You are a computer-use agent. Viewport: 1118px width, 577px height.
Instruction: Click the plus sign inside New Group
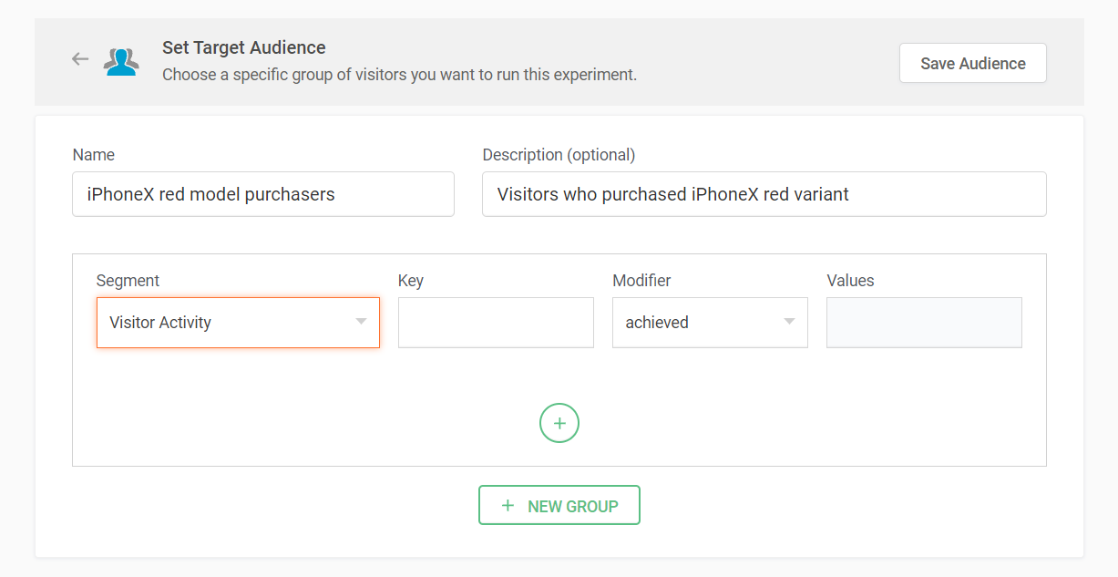[x=508, y=505]
